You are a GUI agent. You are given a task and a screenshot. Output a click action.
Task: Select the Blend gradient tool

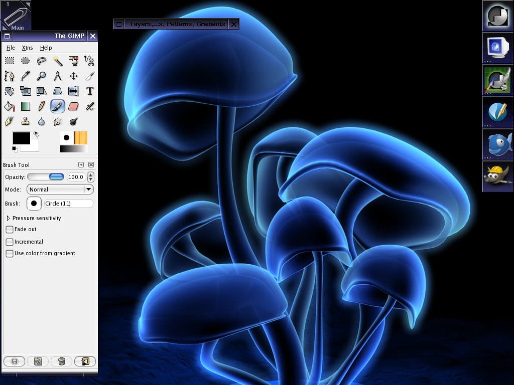tap(25, 106)
